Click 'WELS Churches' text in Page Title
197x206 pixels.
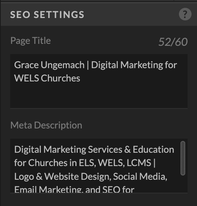47,78
